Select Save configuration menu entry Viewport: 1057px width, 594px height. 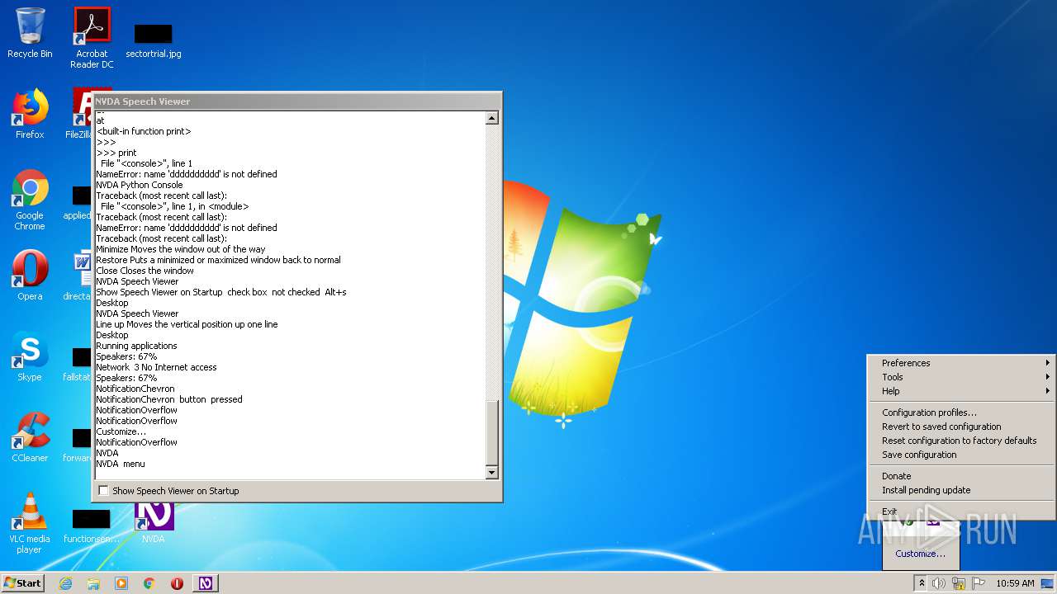tap(961, 455)
